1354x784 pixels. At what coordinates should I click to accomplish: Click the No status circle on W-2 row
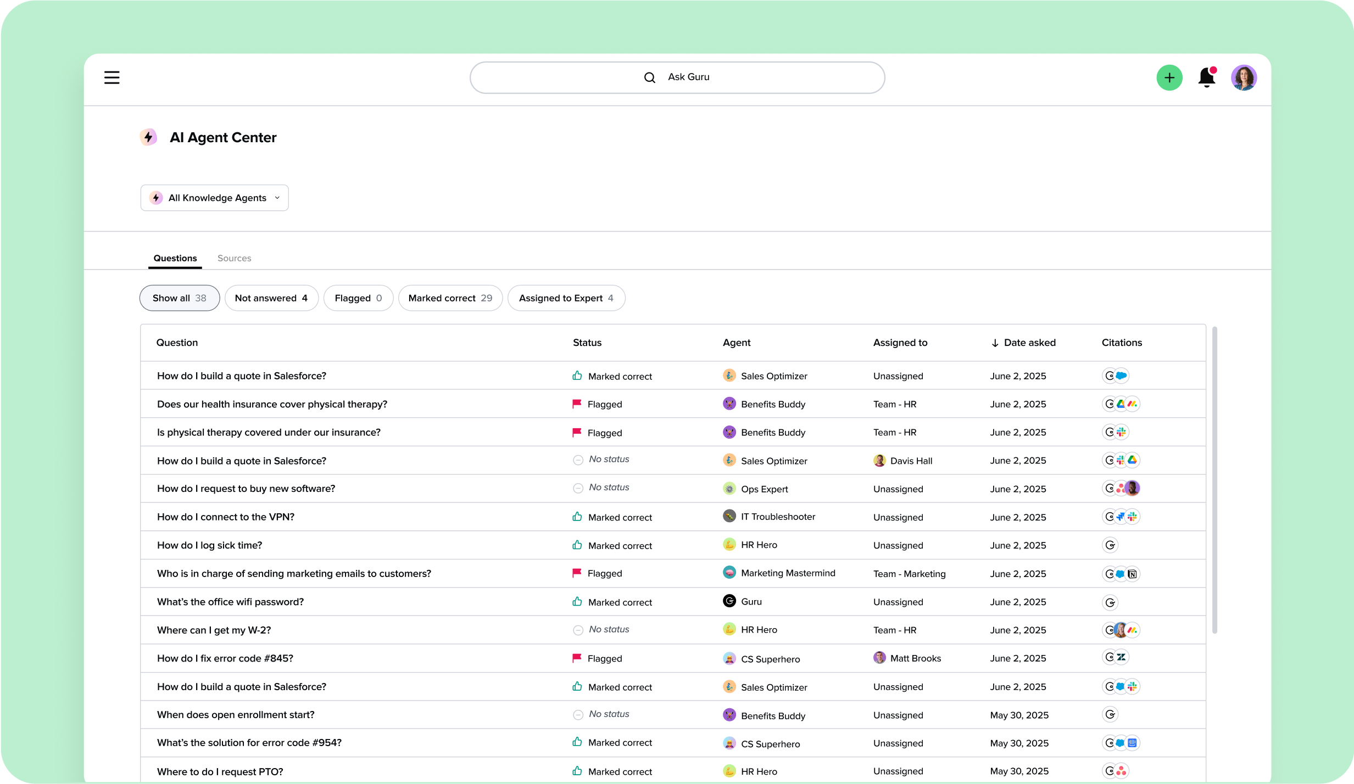578,630
